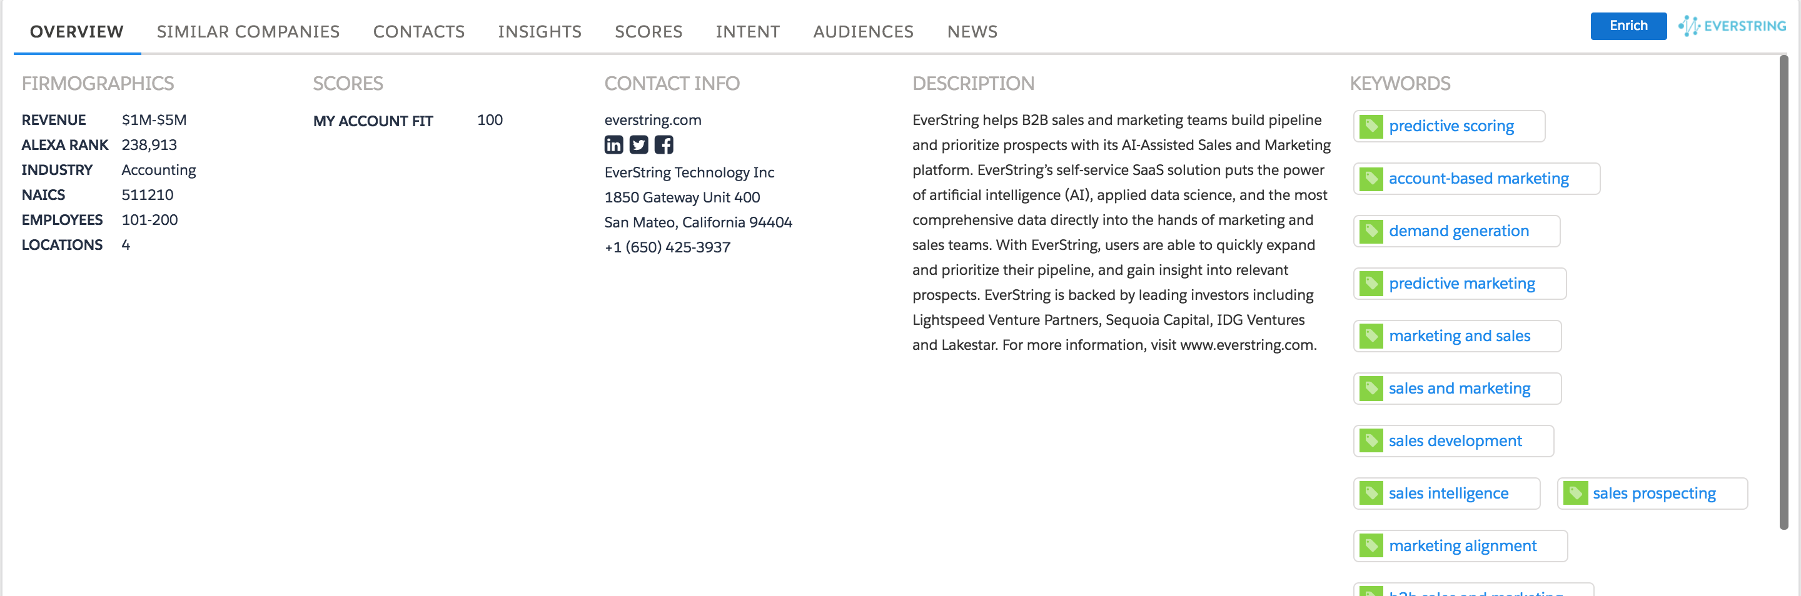Click the tag icon on sales intelligence

(1373, 492)
